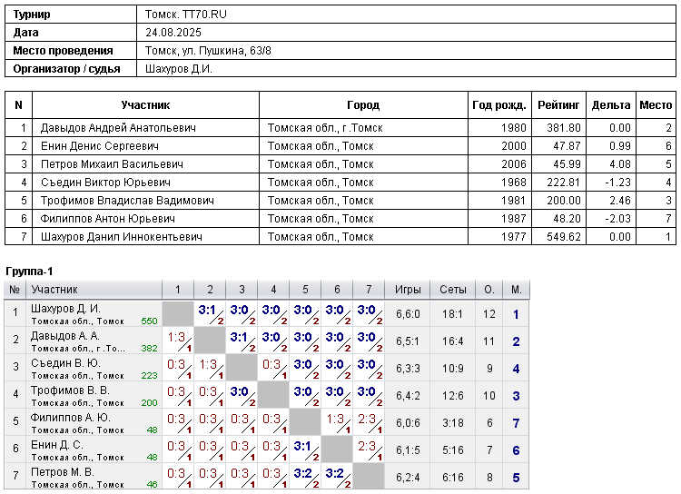Click the Год рожд. column header

click(x=498, y=105)
